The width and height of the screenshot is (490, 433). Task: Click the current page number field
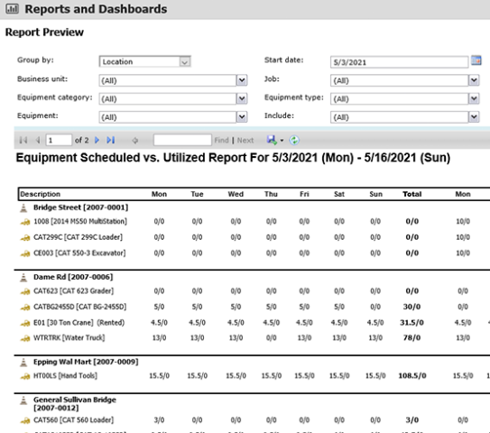[x=59, y=140]
